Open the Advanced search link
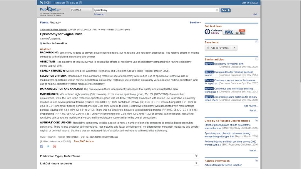This screenshot has width=301, height=169. (x=99, y=14)
